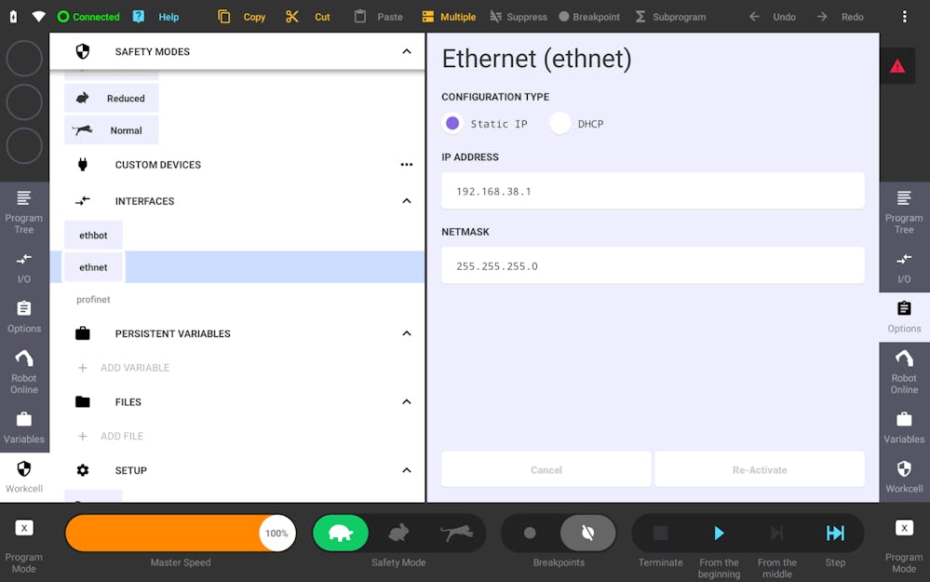Viewport: 930px width, 582px height.
Task: Click the IP address field
Action: coord(653,191)
